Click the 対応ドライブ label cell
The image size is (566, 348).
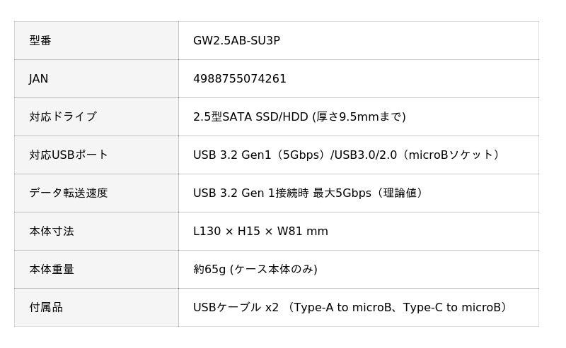[62, 117]
